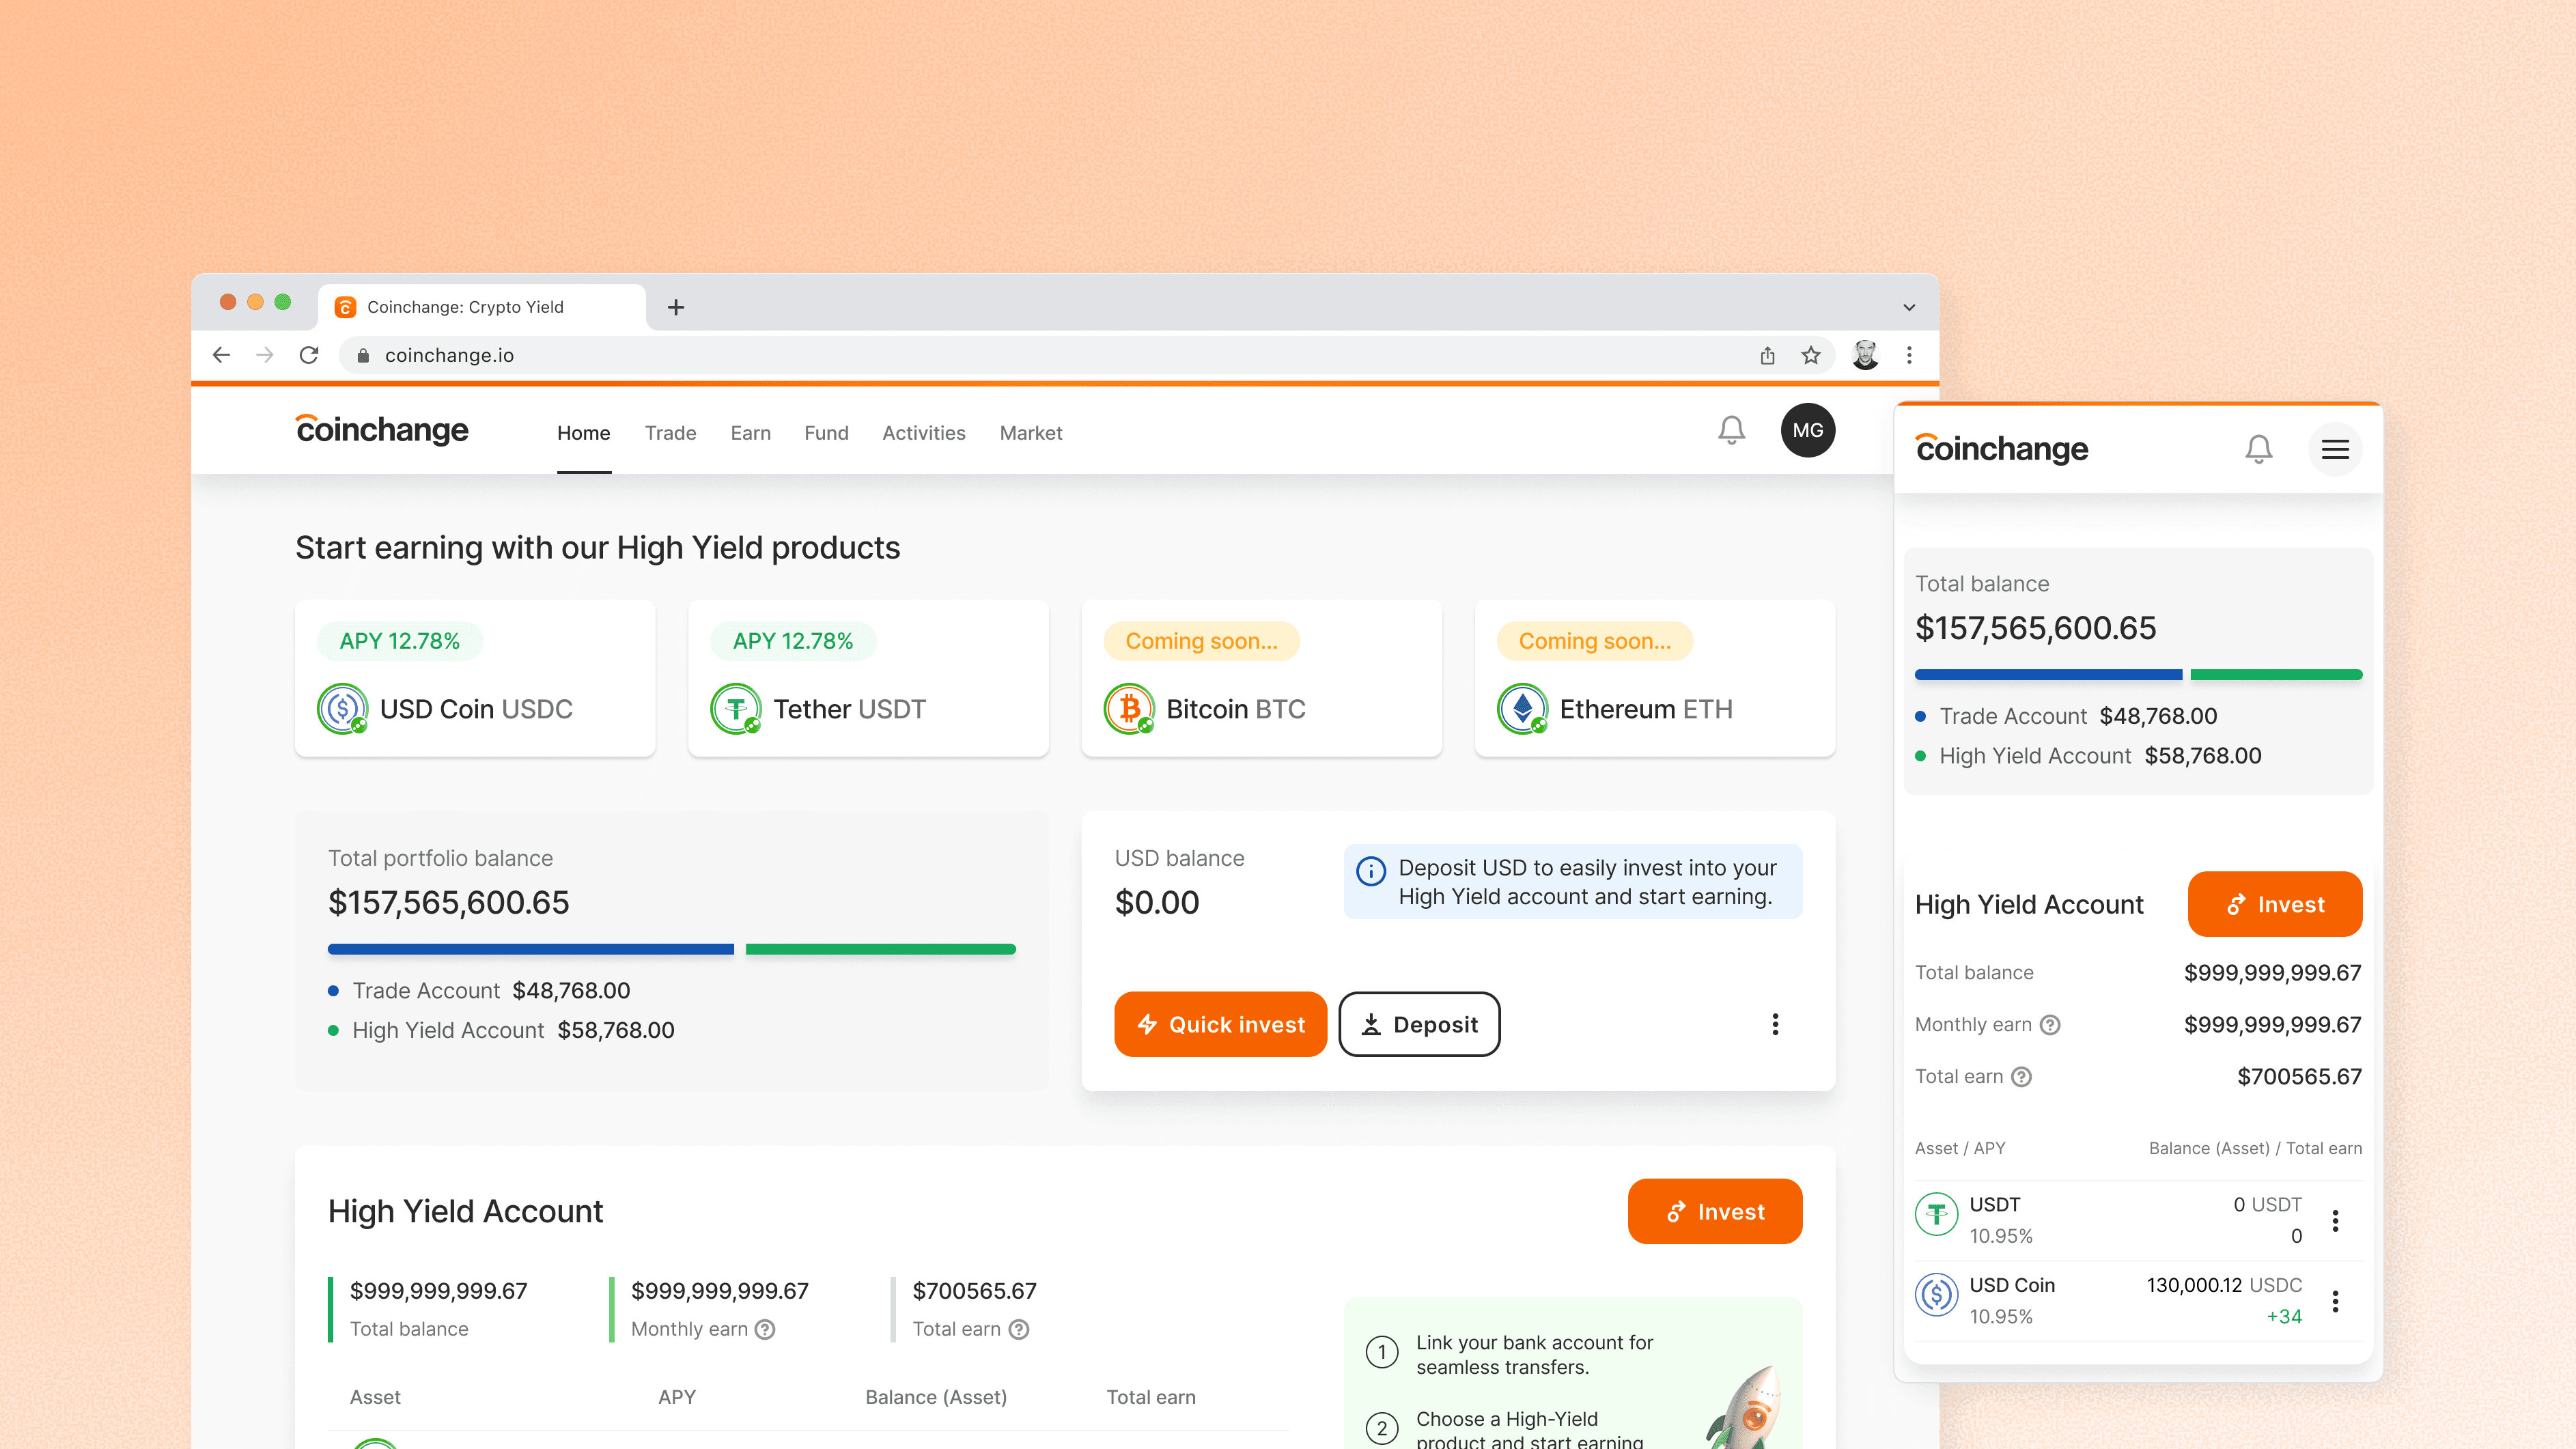Viewport: 2576px width, 1449px height.
Task: Open the MG profile avatar
Action: (x=1807, y=431)
